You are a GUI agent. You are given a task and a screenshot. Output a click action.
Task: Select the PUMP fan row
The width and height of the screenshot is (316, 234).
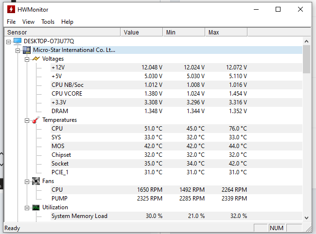176,199
